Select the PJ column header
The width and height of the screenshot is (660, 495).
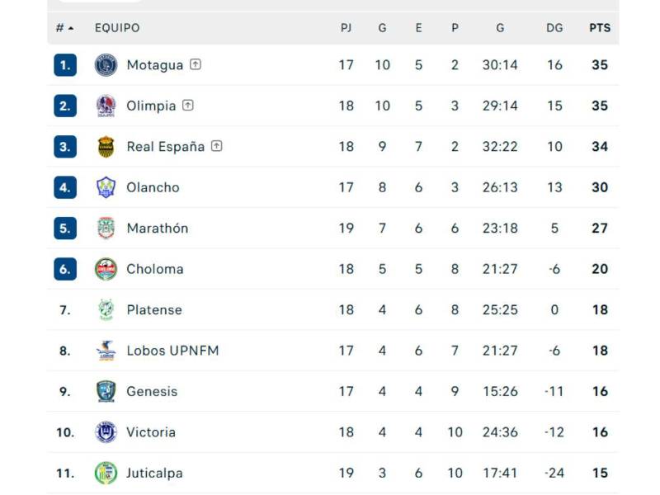pos(346,27)
